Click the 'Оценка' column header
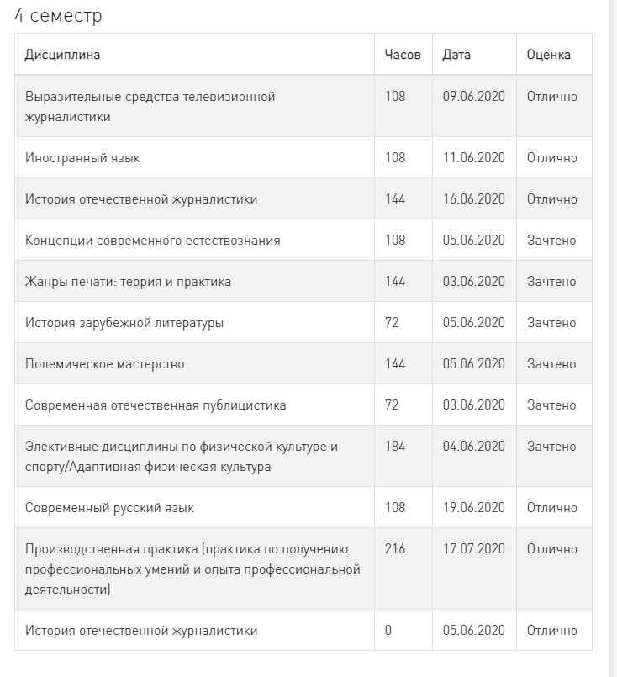 pos(548,55)
